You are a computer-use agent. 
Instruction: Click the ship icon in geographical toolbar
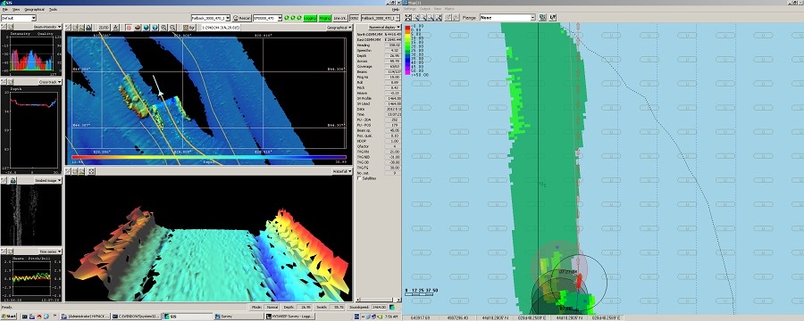138,27
